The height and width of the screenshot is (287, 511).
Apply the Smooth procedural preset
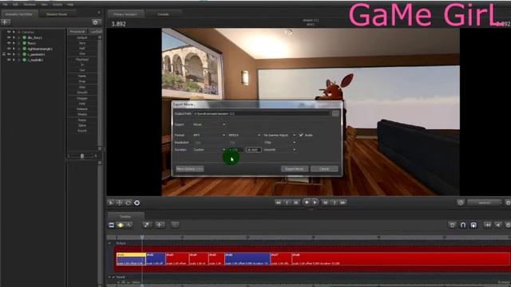[82, 92]
